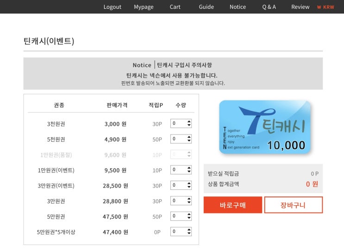Click the 받으실 적립금 0 P value
The image size is (344, 250).
tap(315, 174)
